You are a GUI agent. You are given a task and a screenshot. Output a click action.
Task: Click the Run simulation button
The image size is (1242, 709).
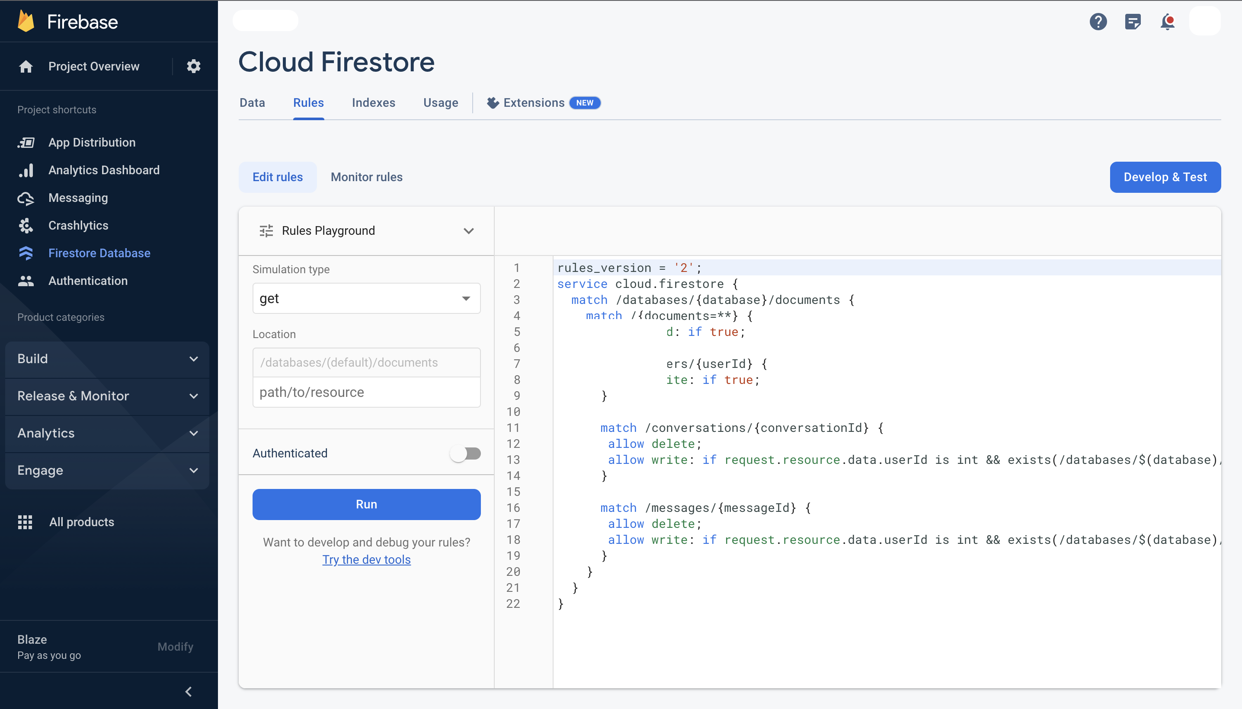coord(366,505)
